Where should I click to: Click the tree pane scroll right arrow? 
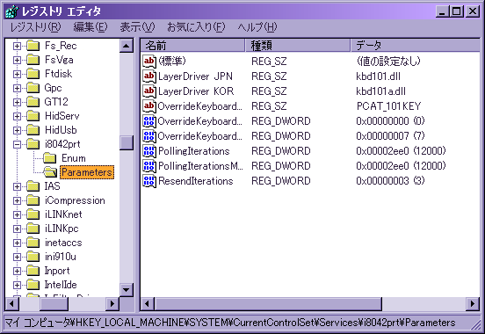tap(112, 303)
